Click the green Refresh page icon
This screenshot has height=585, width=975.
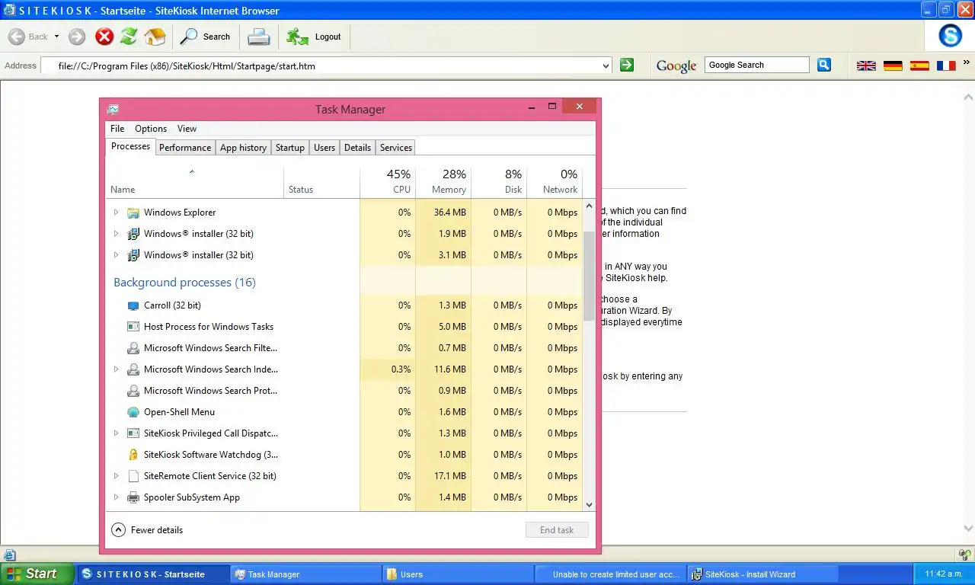(129, 37)
